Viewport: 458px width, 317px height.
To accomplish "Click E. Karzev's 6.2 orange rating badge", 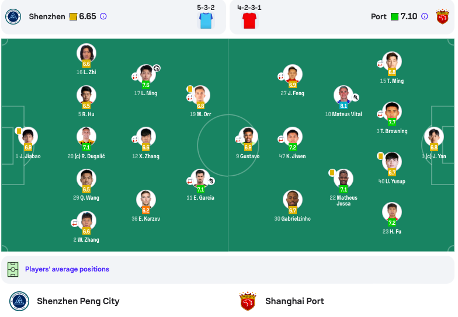I will [146, 210].
